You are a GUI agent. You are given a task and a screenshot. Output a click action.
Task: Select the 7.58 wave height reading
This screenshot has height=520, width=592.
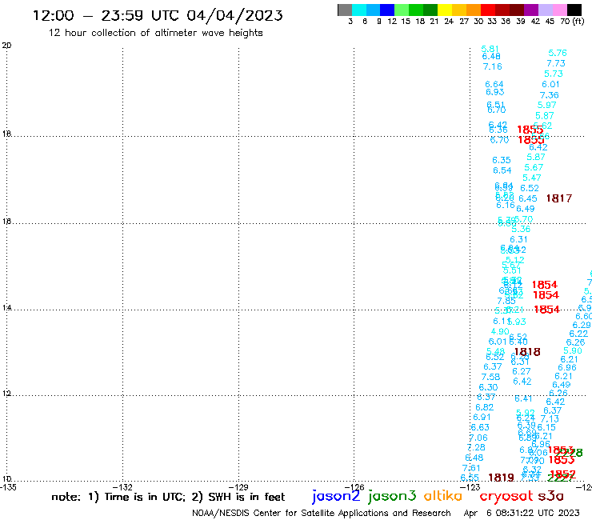click(x=490, y=377)
